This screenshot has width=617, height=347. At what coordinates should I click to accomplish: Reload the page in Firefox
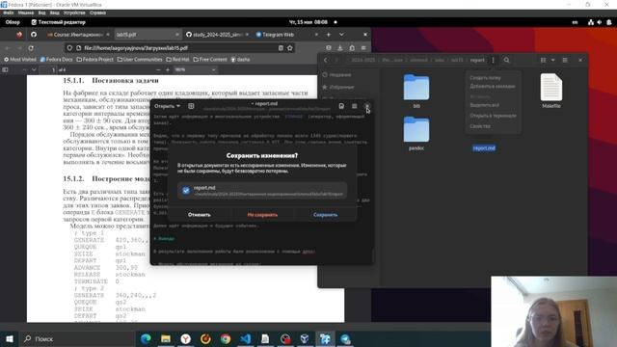(31, 48)
